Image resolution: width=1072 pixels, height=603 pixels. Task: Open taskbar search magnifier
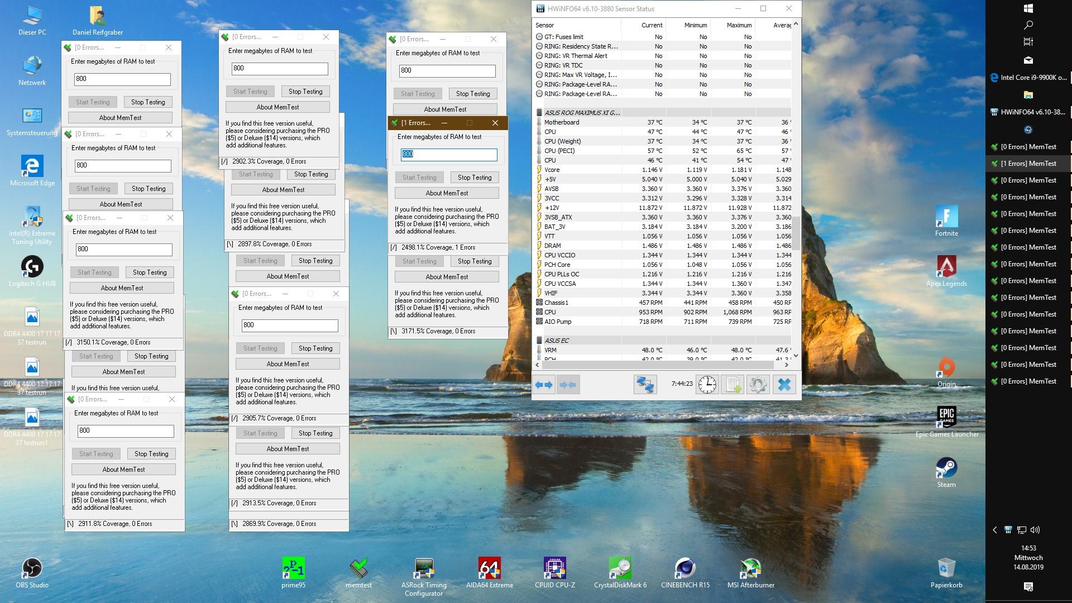[1028, 25]
